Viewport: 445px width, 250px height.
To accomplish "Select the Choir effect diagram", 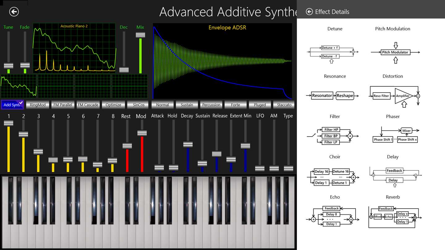I will (332, 177).
